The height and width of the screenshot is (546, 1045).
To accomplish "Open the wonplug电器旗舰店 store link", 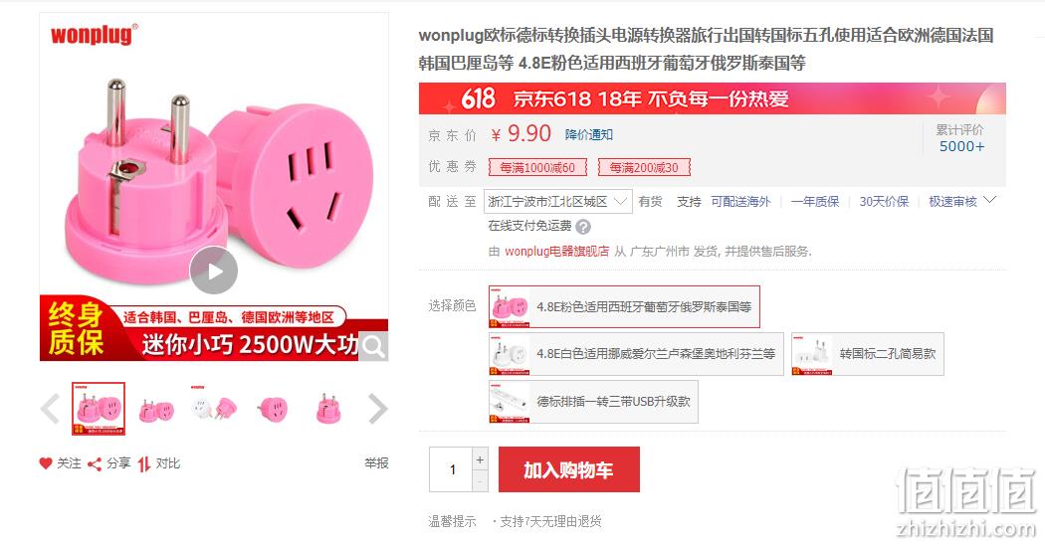I will (x=556, y=251).
